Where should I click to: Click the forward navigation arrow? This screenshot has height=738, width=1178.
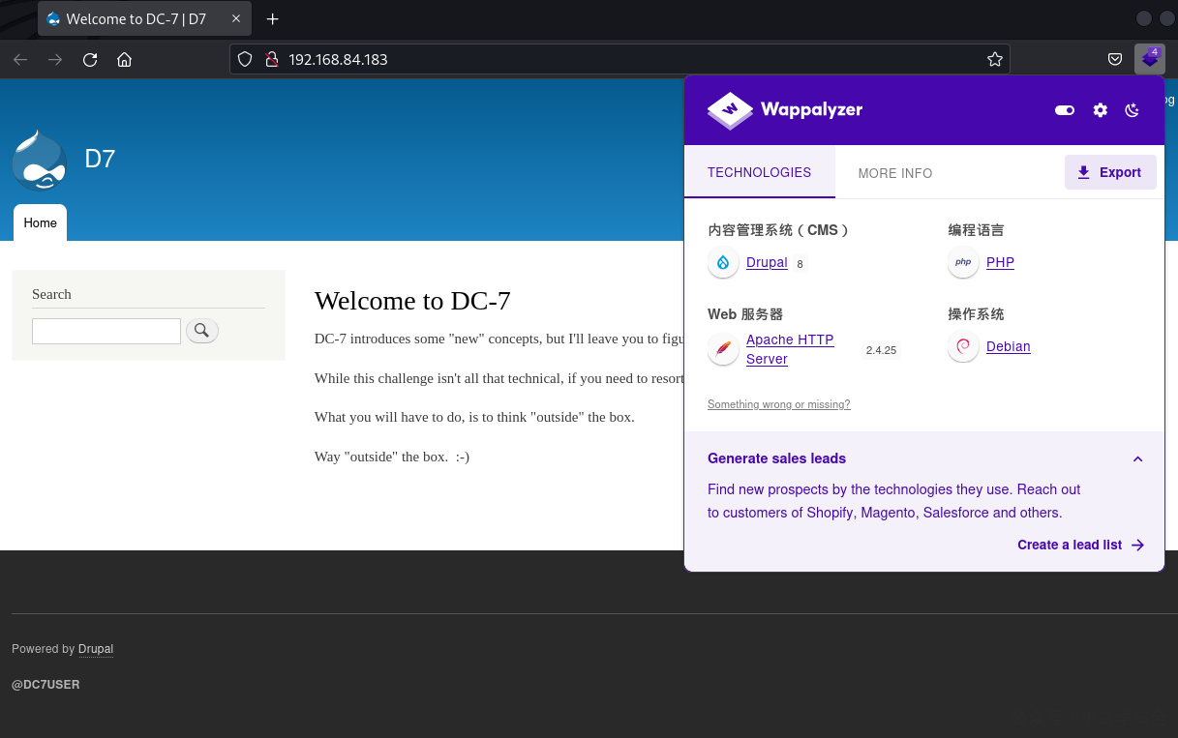pos(55,59)
